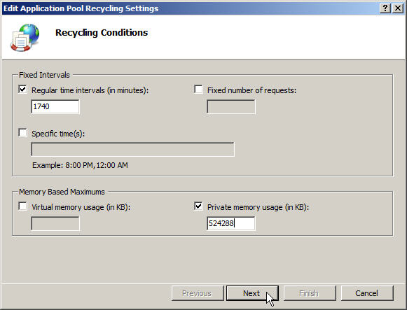Go to Previous wizard page
The width and height of the screenshot is (407, 310).
point(198,293)
